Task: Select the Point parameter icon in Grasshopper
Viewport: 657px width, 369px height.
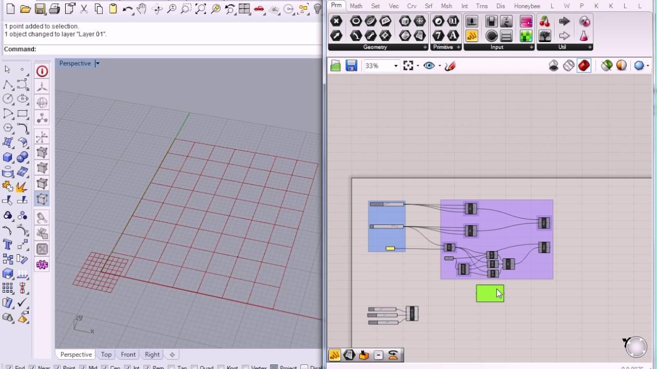Action: coord(336,21)
